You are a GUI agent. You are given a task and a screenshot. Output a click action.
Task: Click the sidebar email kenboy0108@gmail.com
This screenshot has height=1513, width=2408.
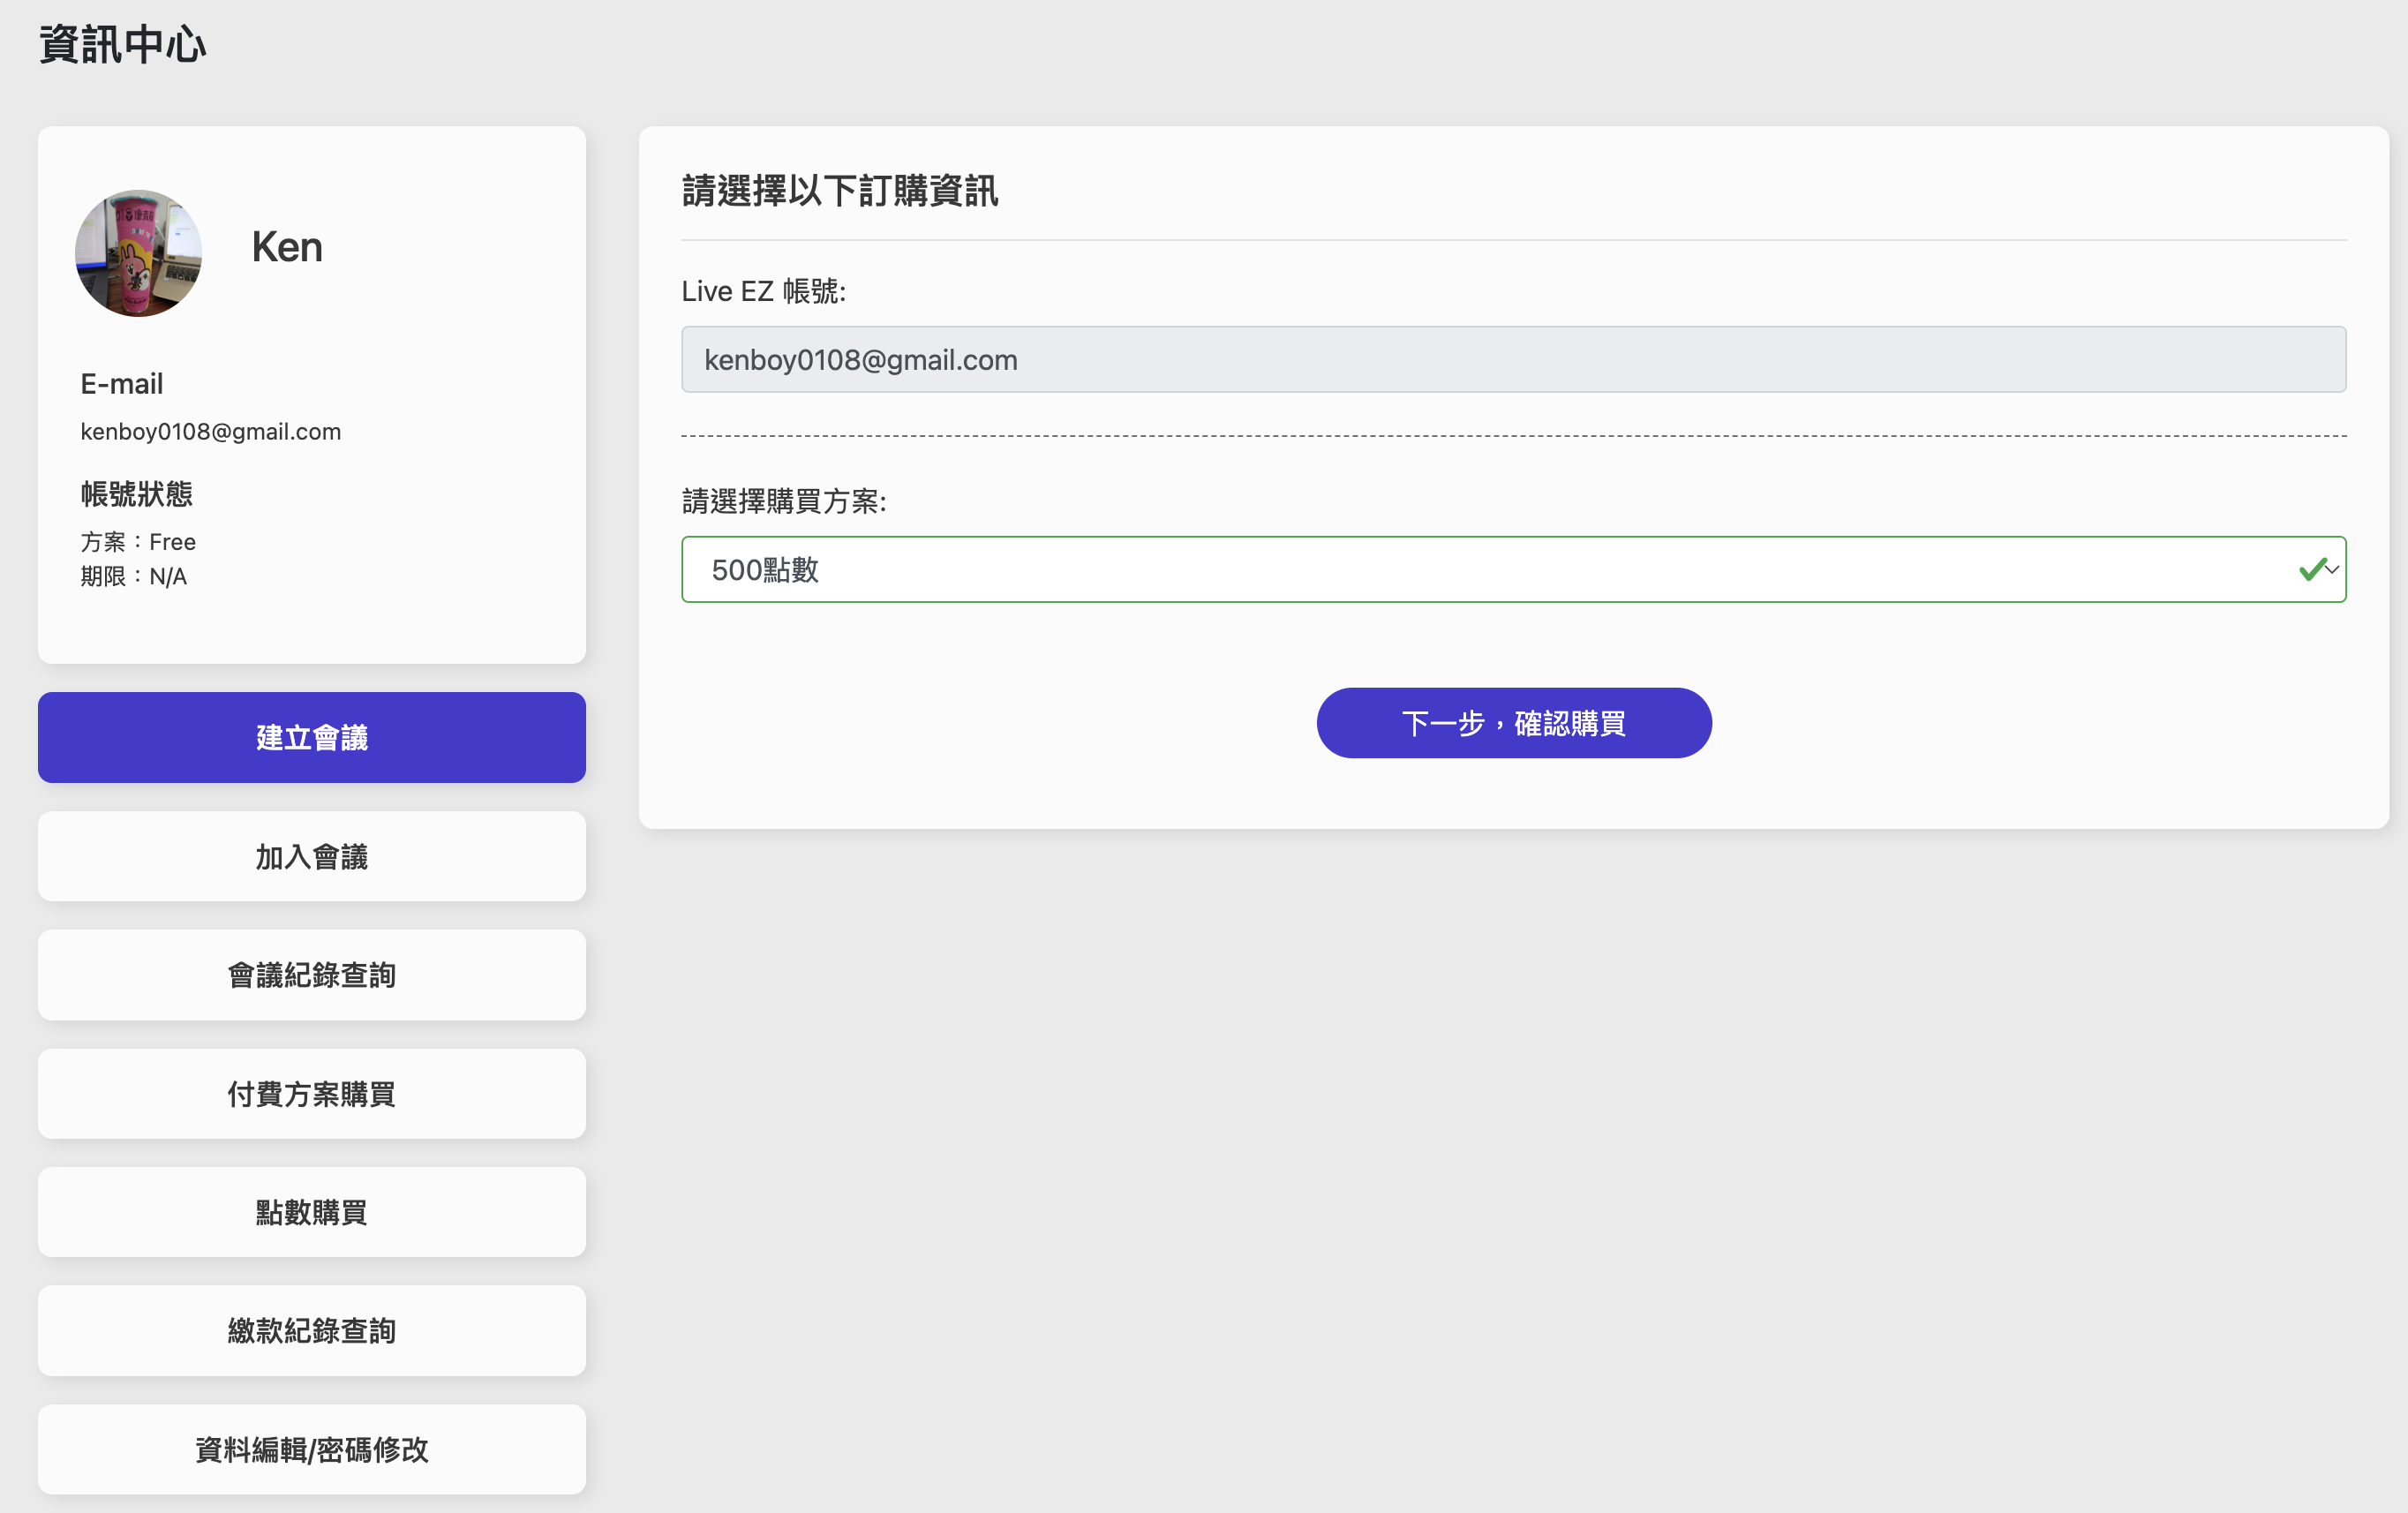211,431
